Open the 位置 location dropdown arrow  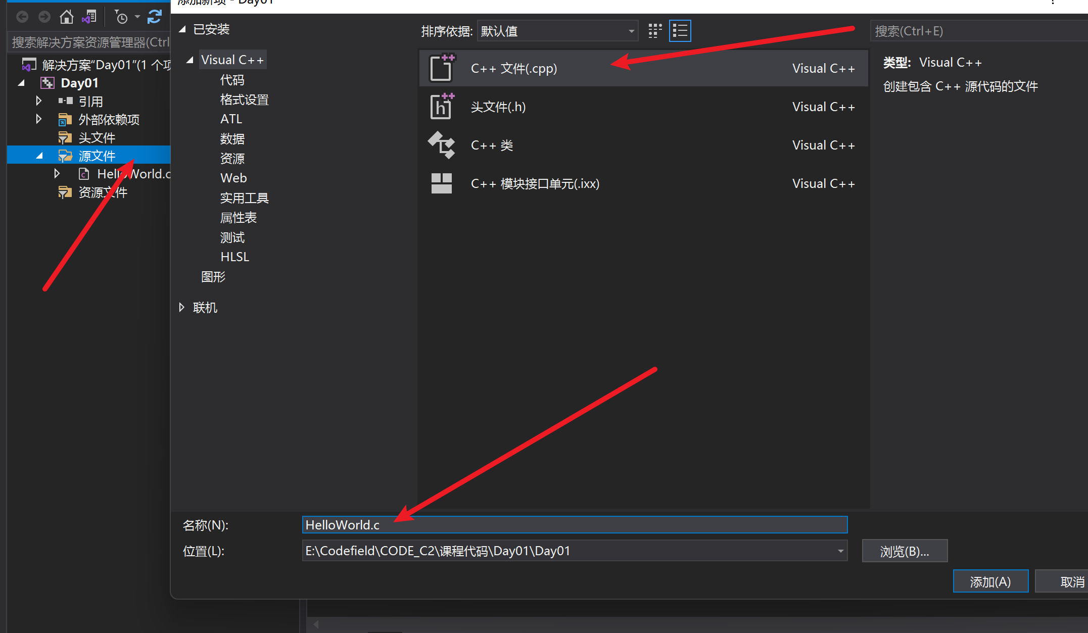(x=841, y=551)
